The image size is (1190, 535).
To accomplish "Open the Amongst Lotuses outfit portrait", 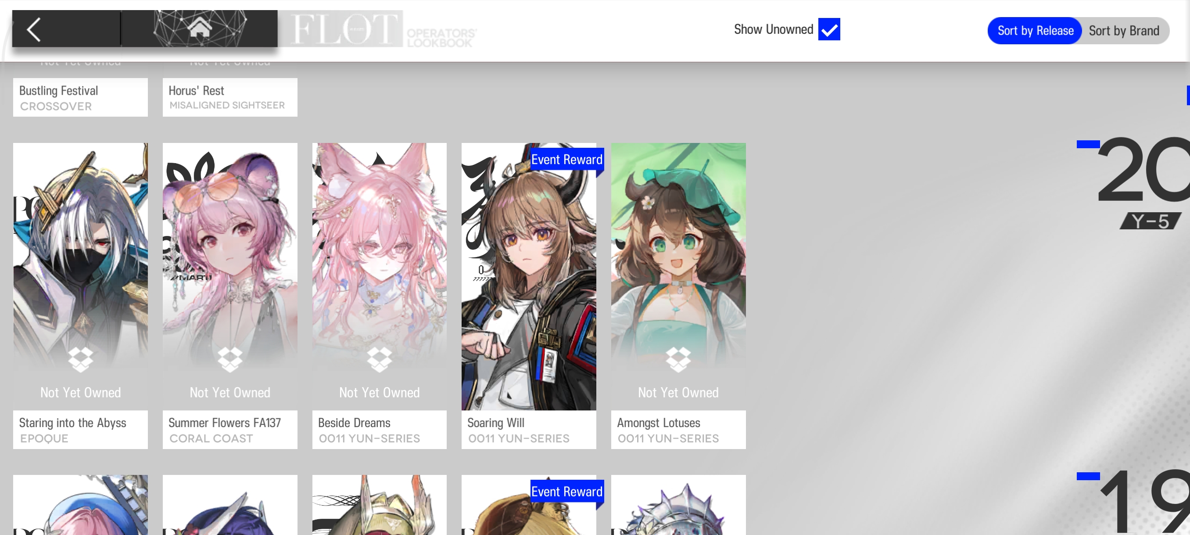I will [678, 277].
